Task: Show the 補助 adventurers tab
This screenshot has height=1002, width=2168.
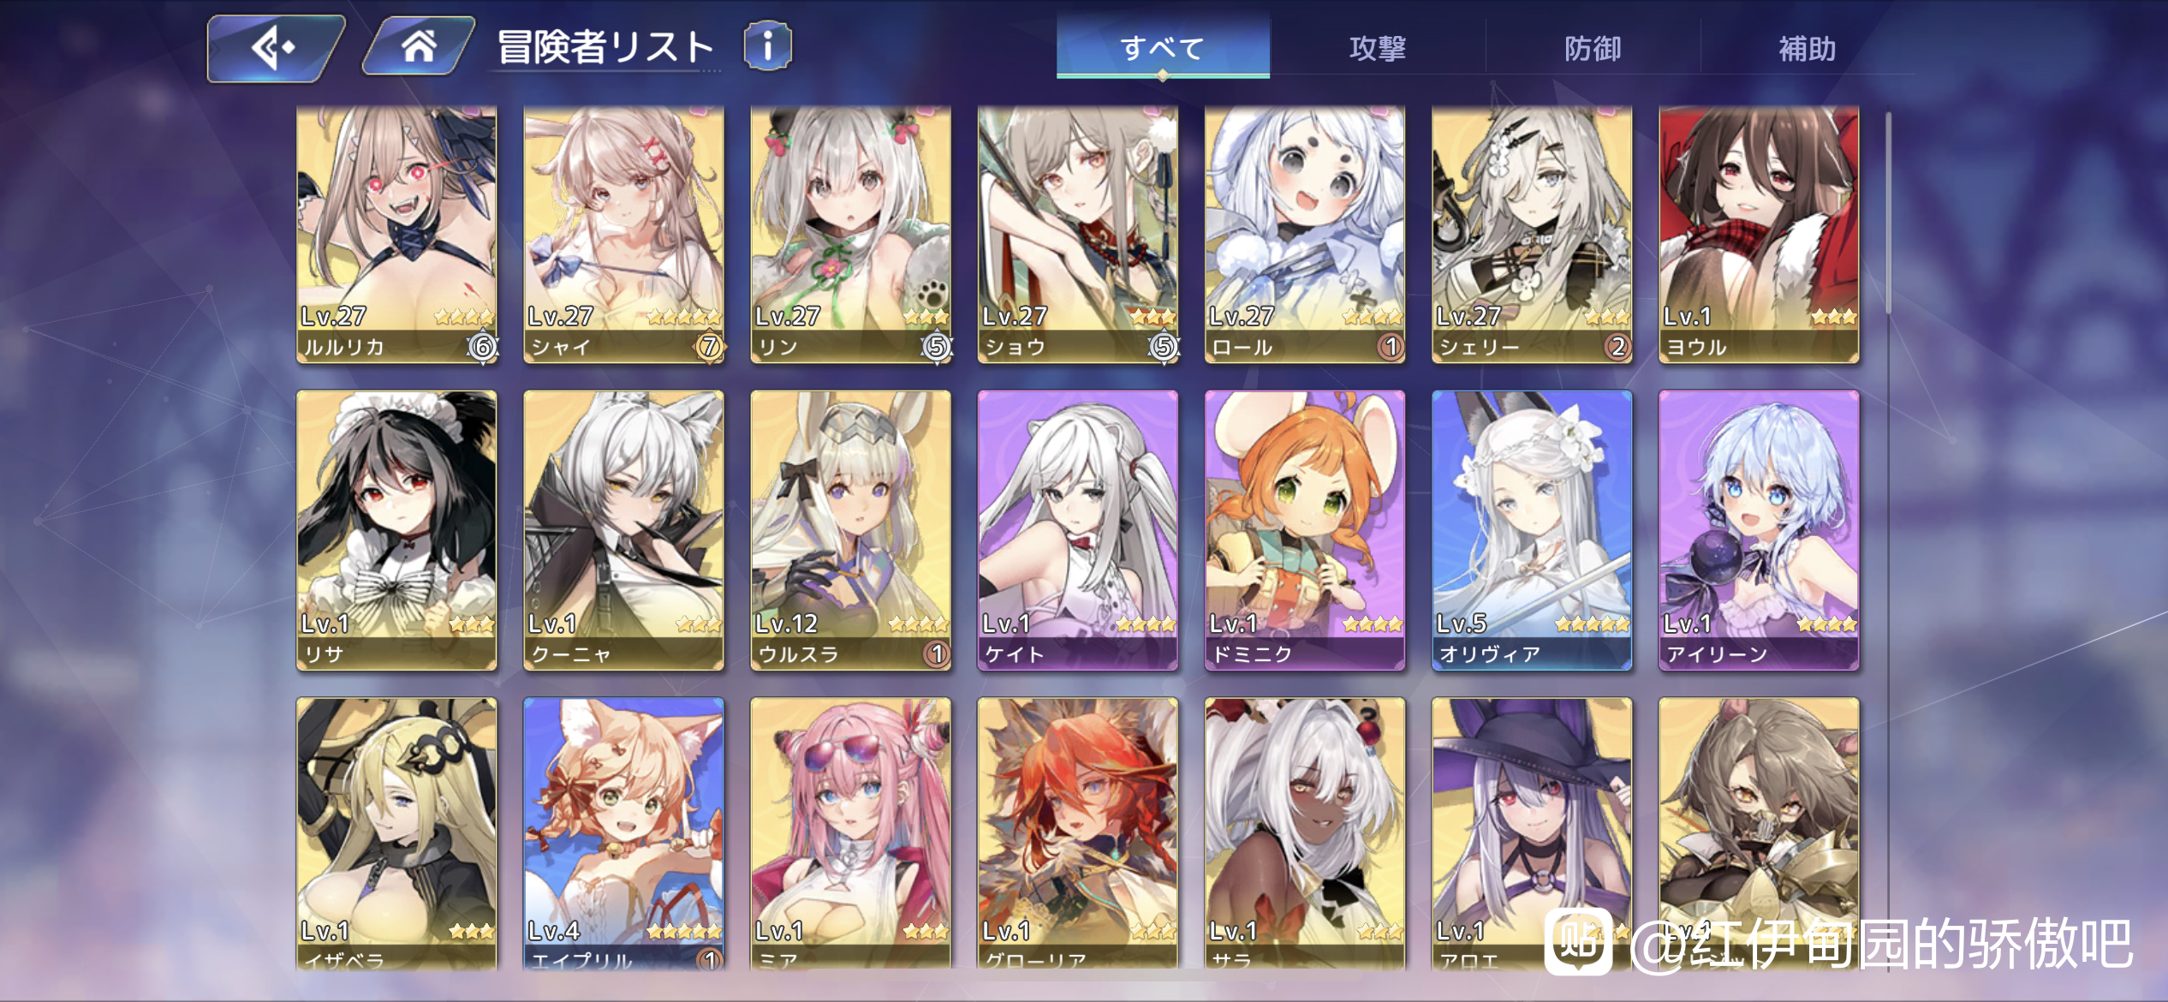Action: (x=1808, y=48)
